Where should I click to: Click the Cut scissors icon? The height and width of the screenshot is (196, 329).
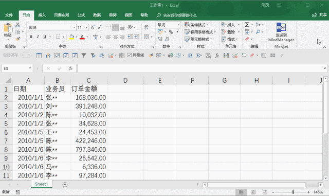click(18, 25)
